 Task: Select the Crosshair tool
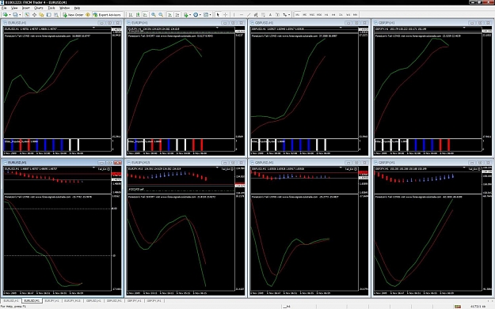(x=226, y=14)
